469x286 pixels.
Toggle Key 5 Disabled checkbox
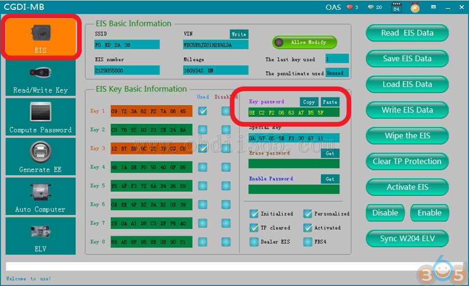pos(226,186)
